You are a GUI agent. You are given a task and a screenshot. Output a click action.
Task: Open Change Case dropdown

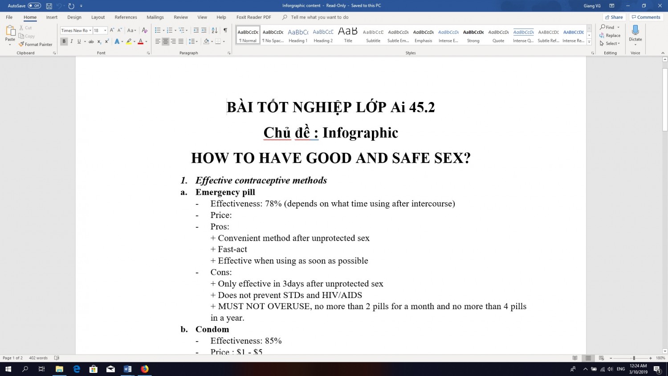(x=131, y=30)
